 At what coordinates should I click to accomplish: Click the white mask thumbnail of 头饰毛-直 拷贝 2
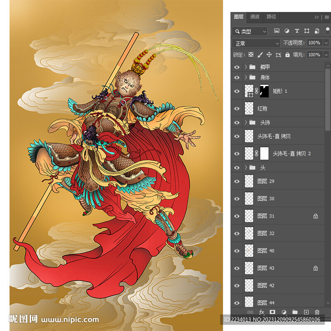pyautogui.click(x=264, y=154)
